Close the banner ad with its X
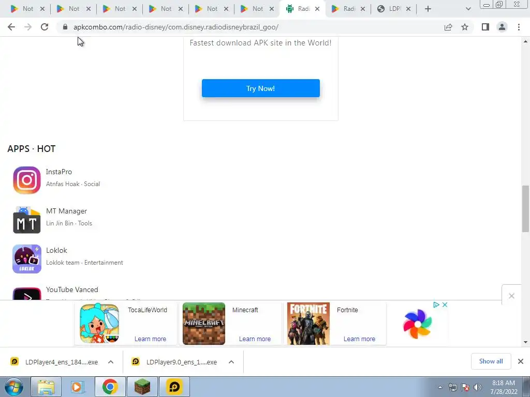Screen dimensions: 530x397 point(445,304)
